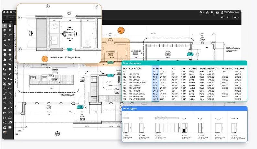Select the Triangle polygon tool
Image resolution: width=257 pixels, height=149 pixels.
coord(5,59)
